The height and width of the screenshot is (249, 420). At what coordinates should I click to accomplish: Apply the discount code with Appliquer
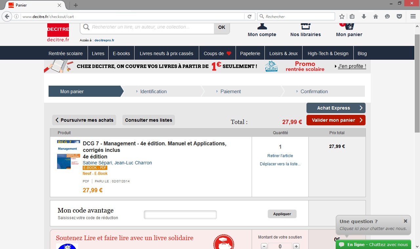click(282, 214)
